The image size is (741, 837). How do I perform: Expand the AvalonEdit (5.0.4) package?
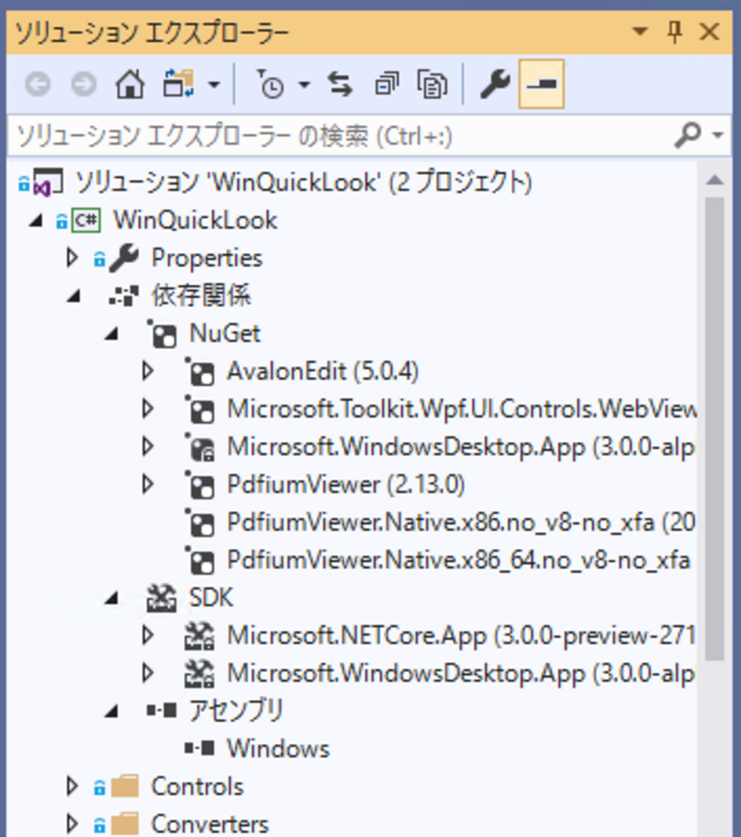[x=147, y=371]
